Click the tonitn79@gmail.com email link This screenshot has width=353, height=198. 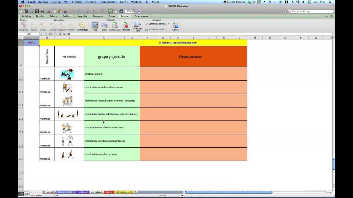pos(185,43)
